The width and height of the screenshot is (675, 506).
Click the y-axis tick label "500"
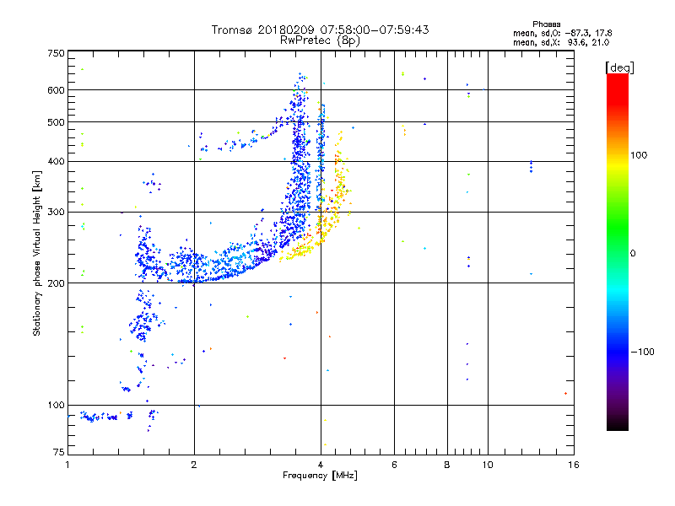[x=56, y=122]
